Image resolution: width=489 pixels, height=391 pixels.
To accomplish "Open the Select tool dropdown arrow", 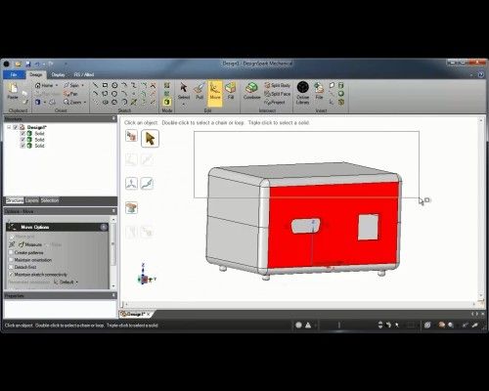I will [x=184, y=105].
